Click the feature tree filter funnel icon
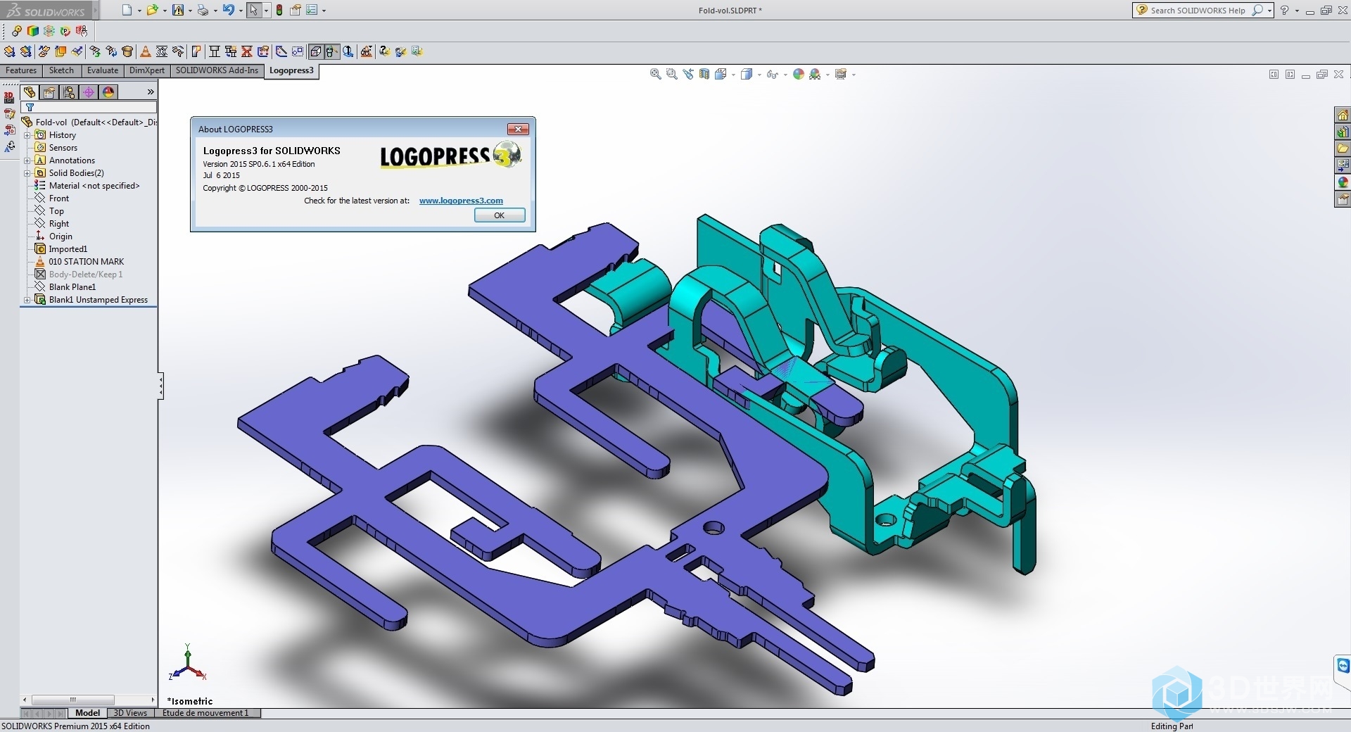The image size is (1351, 732). 30,108
